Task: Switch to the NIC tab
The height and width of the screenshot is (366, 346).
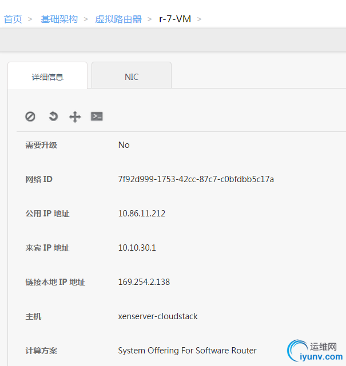Action: 132,77
